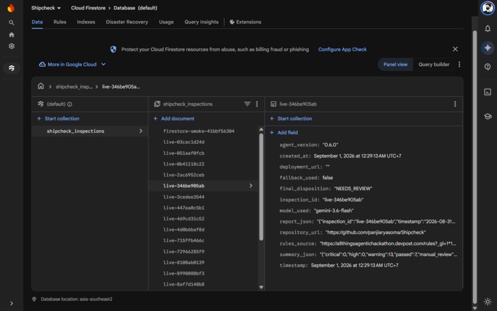This screenshot has height=311, width=497.
Task: Click the home icon in path breadcrumb
Action: [41, 86]
